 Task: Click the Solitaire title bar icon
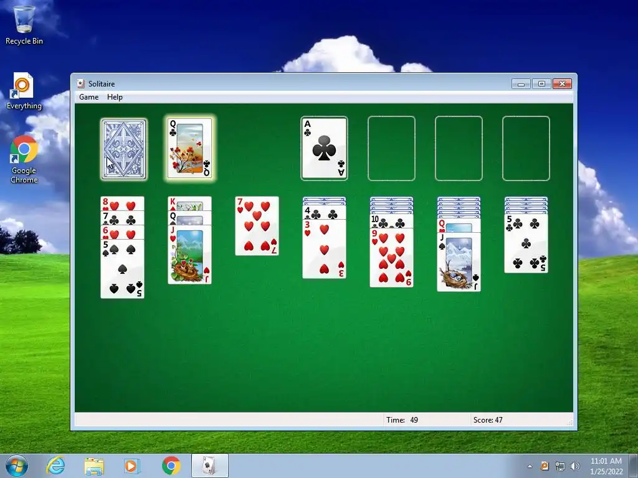pos(80,84)
